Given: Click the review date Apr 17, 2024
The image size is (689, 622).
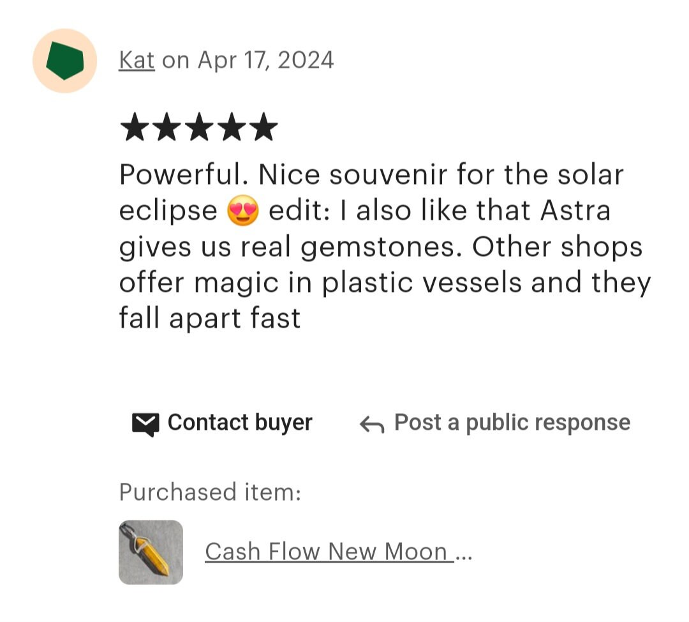Looking at the screenshot, I should point(266,60).
